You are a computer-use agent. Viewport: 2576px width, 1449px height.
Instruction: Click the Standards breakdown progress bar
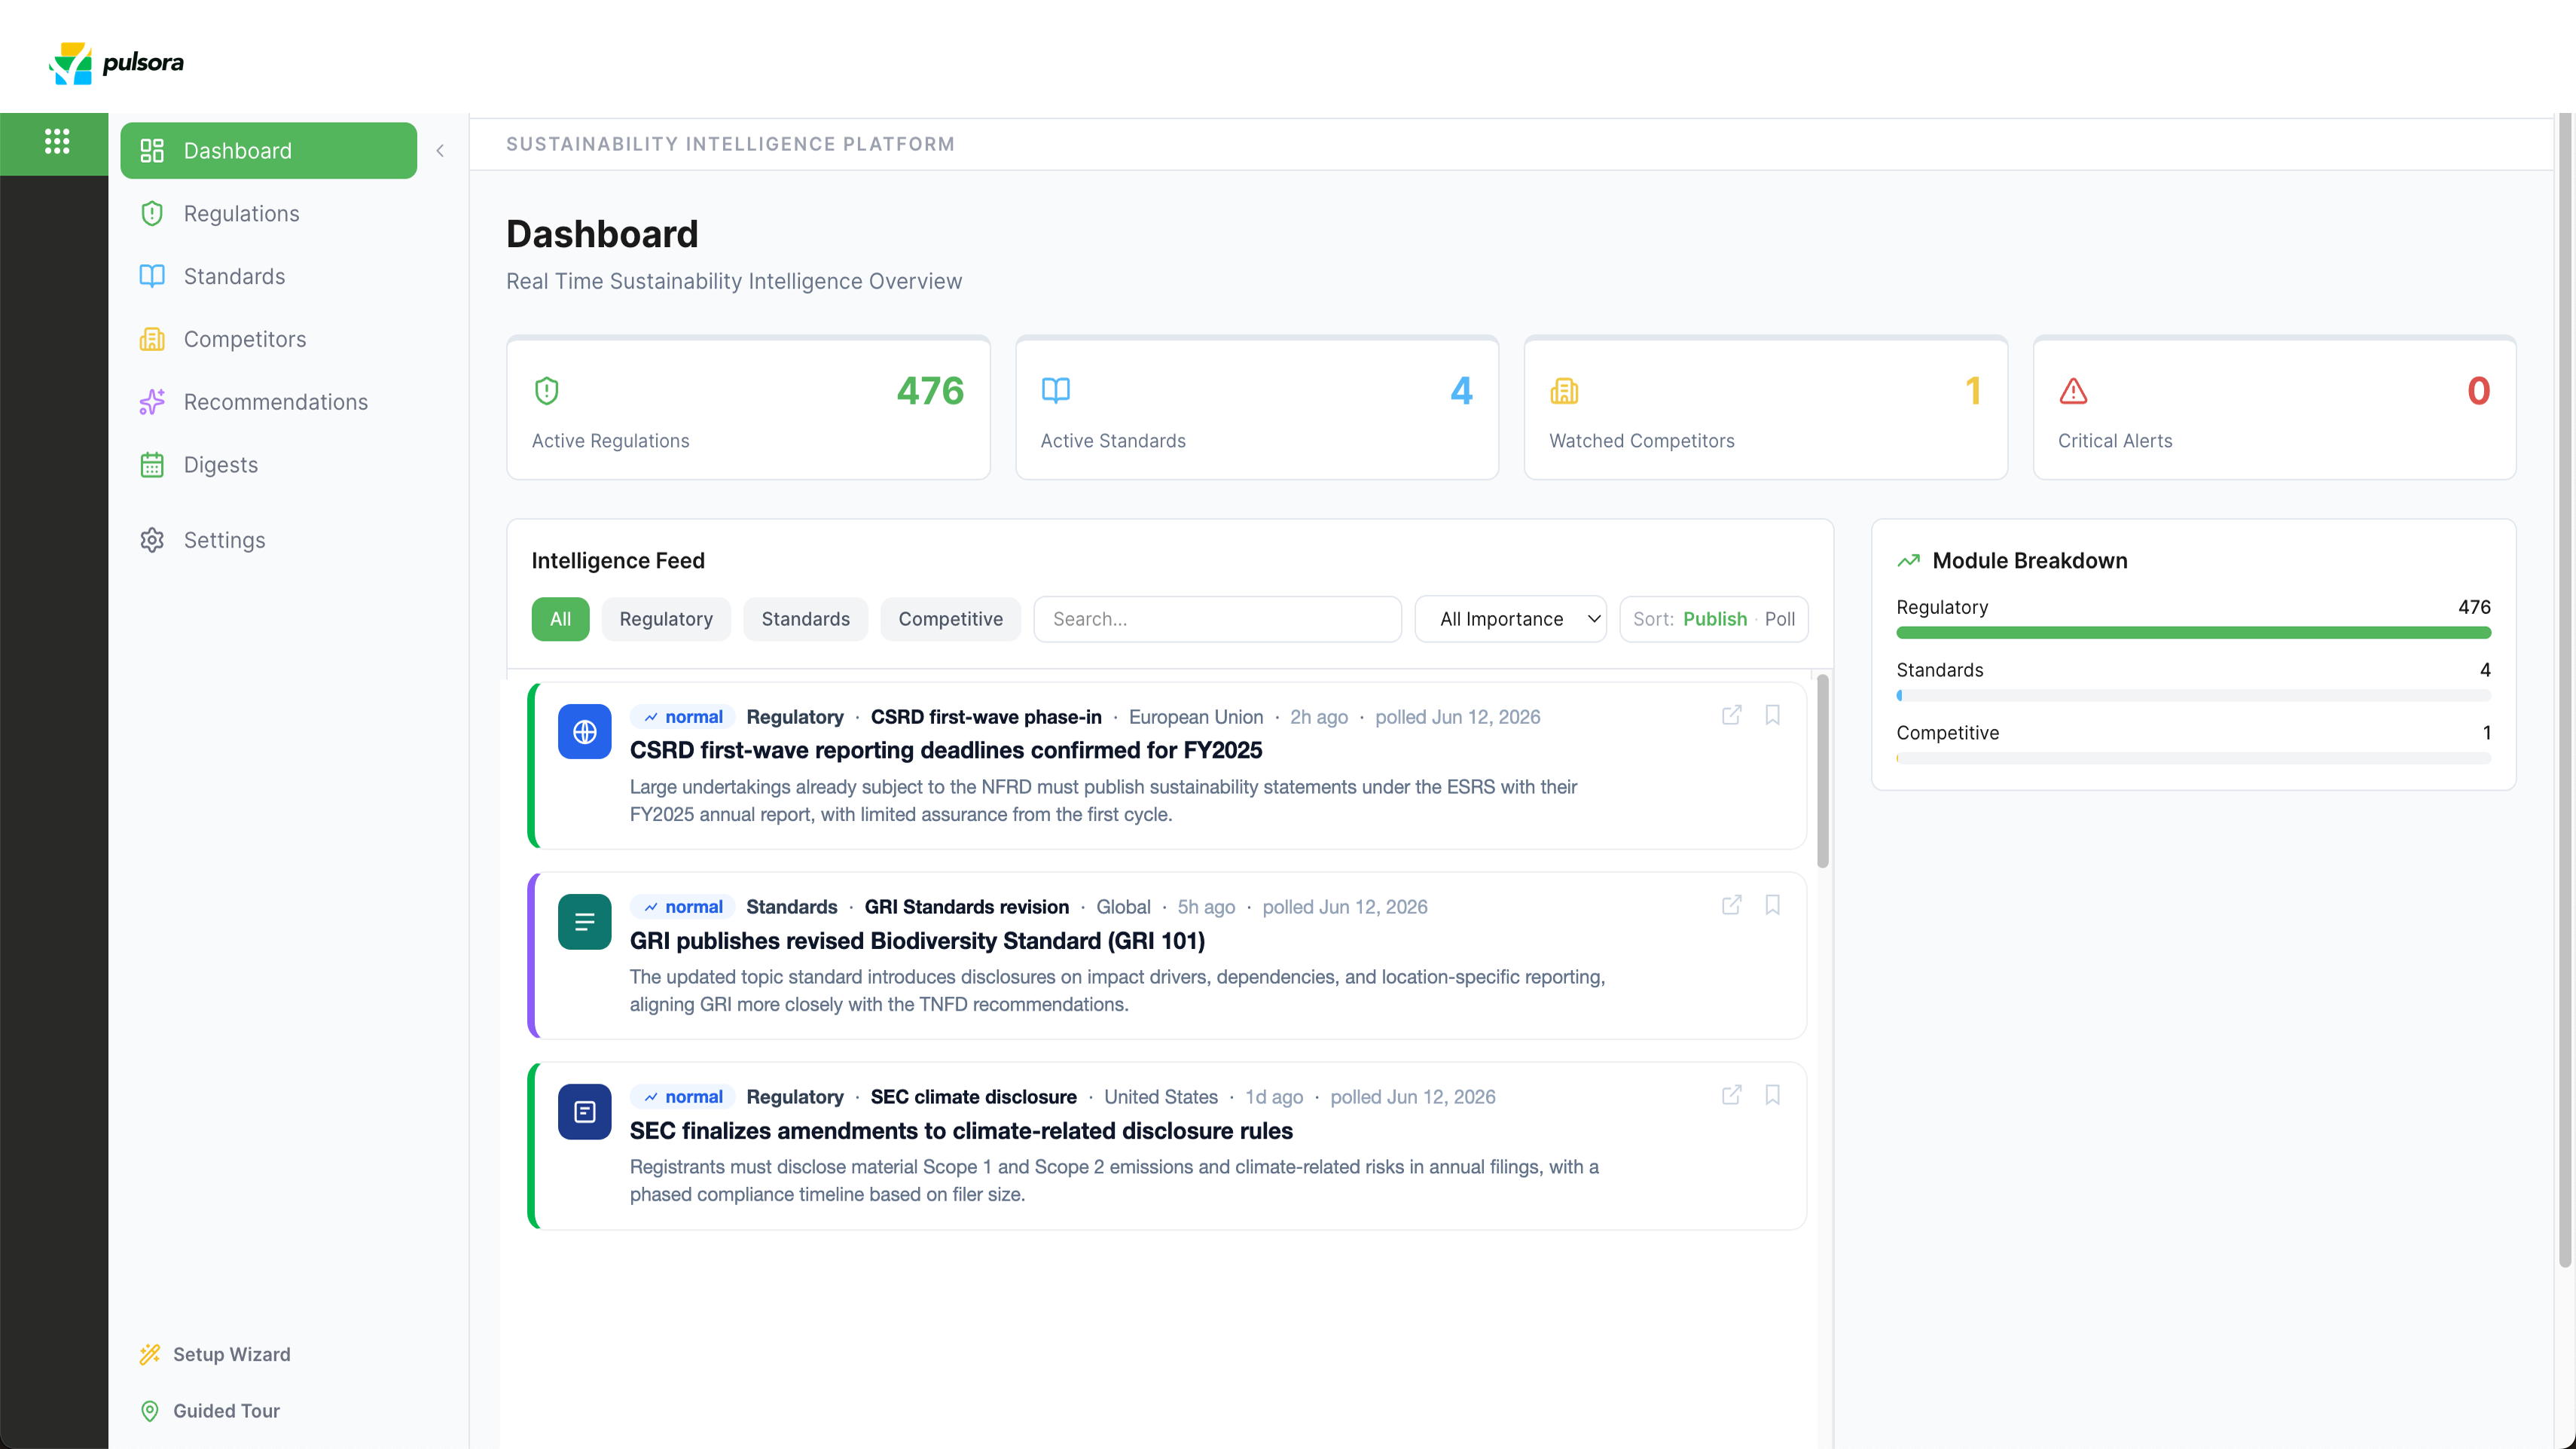point(2193,696)
